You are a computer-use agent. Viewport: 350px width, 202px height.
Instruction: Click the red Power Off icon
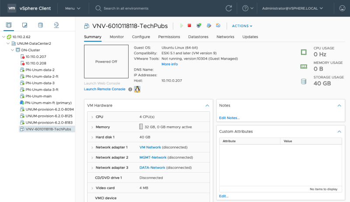pyautogui.click(x=189, y=25)
